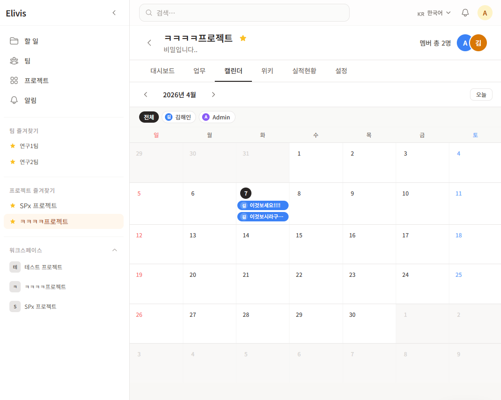Collapse the left sidebar panel
This screenshot has height=400, width=501.
(114, 13)
